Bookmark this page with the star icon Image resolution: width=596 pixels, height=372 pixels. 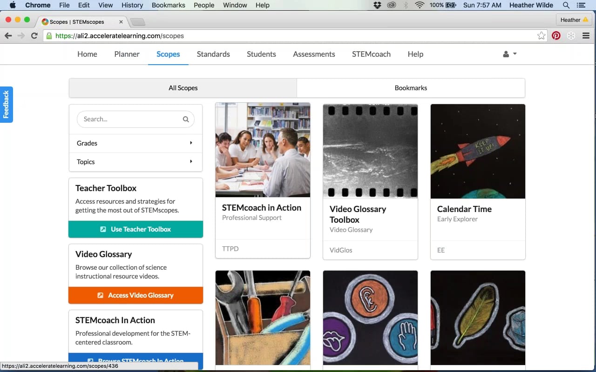[x=541, y=36]
